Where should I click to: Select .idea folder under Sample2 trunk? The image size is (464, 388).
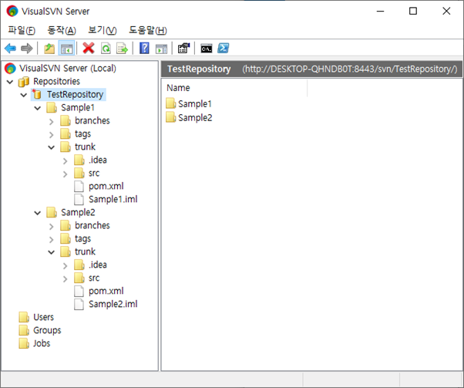(98, 265)
